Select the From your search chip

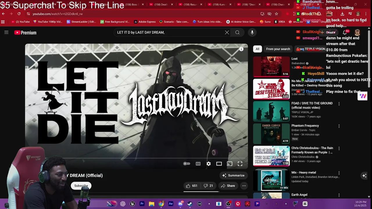(x=278, y=49)
